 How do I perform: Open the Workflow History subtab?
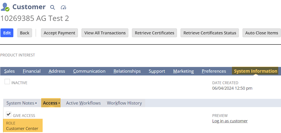point(124,103)
